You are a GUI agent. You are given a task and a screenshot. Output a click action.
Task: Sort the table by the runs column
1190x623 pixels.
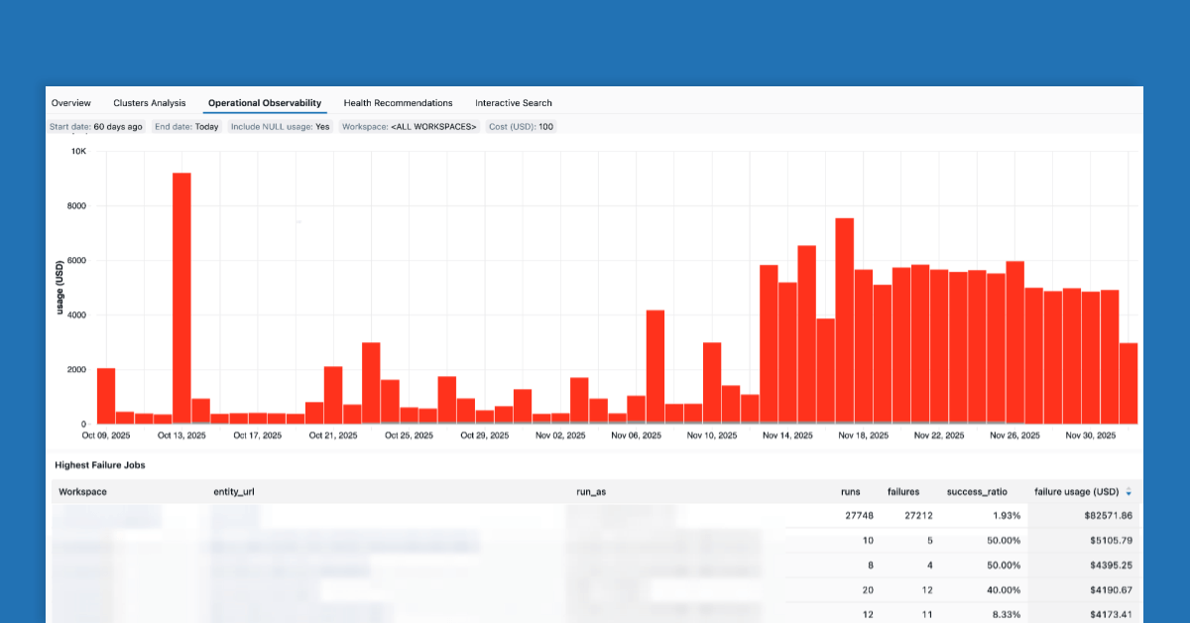850,491
